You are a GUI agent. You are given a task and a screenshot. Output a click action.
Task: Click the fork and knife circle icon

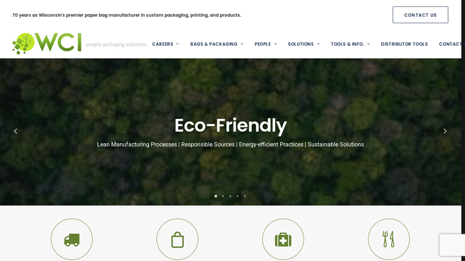389,239
